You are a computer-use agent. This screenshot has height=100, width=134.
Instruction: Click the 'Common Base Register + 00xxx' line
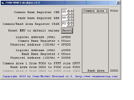coord(44,41)
